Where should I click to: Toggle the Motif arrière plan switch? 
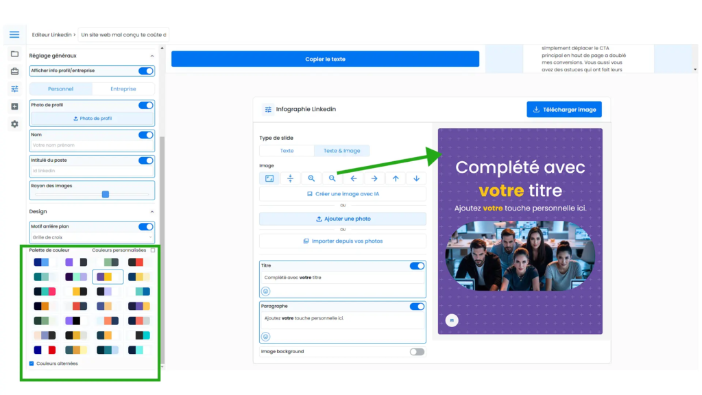145,226
